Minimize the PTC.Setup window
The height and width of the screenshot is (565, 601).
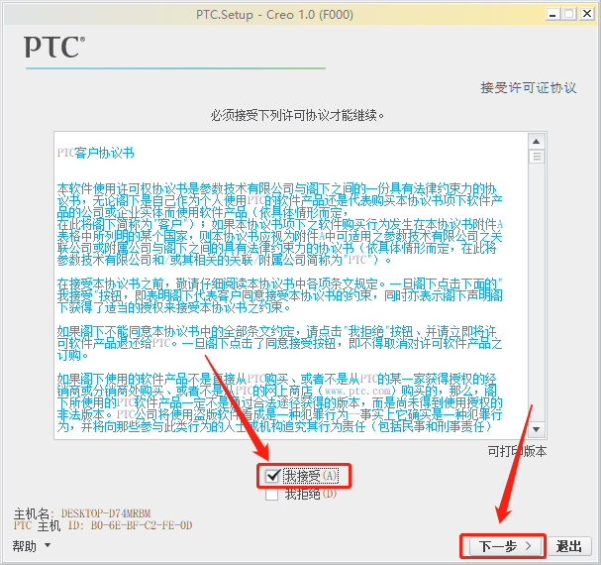(x=552, y=15)
